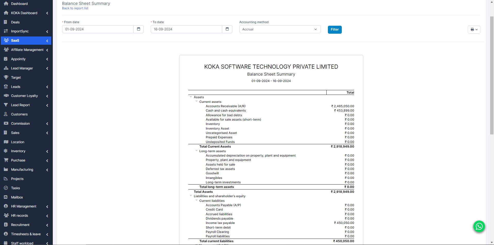Click the Filter button
The image size is (494, 245).
coord(335,30)
